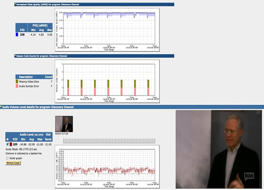This screenshot has height=190, width=264.
Task: Click the pink Audio Syntax Error swatch
Action: coord(17,86)
